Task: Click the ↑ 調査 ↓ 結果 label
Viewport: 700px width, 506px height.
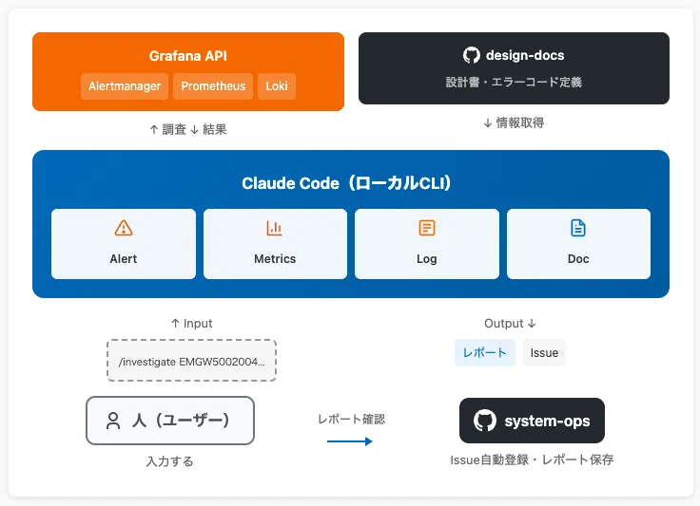Action: click(x=188, y=129)
